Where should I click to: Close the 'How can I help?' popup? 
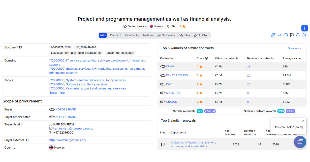point(303,121)
